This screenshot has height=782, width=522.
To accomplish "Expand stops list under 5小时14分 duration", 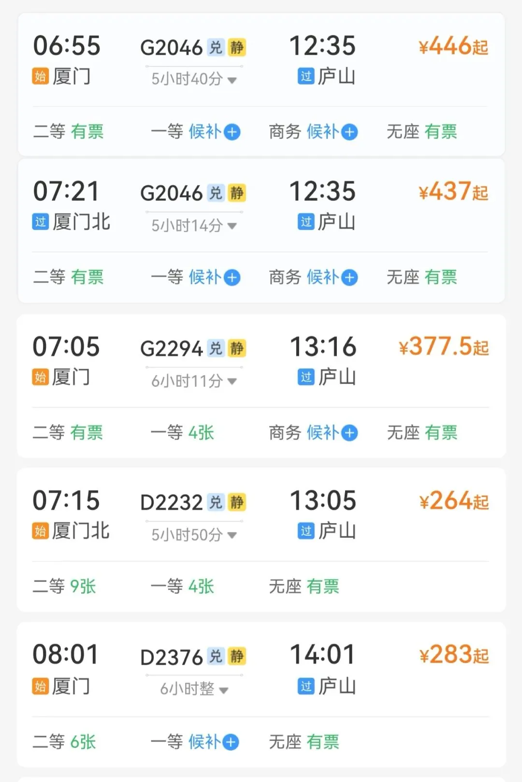I will point(232,226).
